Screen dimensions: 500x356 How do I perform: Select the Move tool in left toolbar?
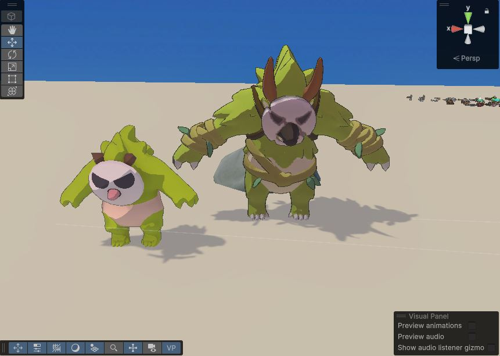12,42
